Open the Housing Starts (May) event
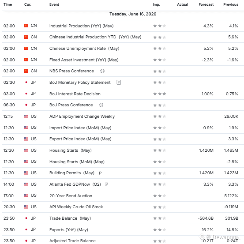244x244 pixels. point(71,150)
